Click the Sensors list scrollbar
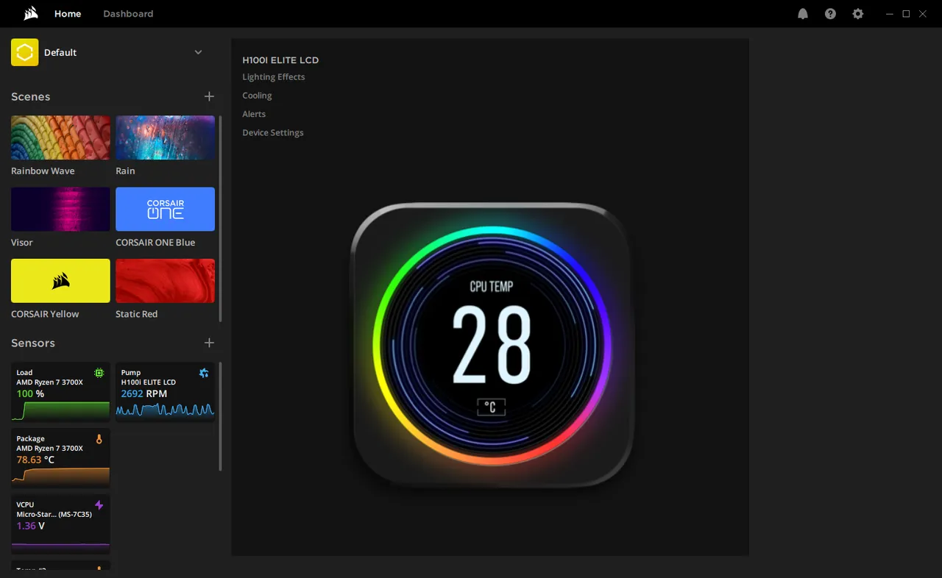Viewport: 942px width, 578px height. (x=221, y=416)
